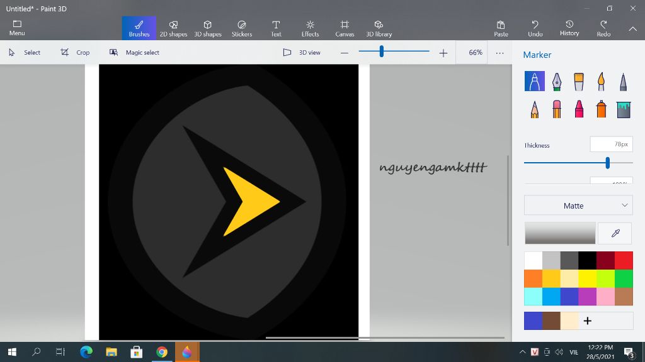Select the Watercolor brush tool

pyautogui.click(x=601, y=81)
